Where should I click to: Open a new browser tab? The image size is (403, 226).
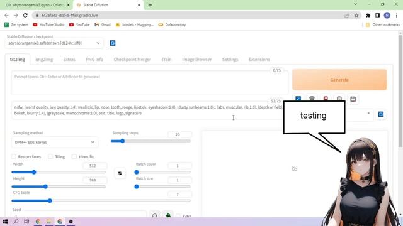click(x=150, y=5)
